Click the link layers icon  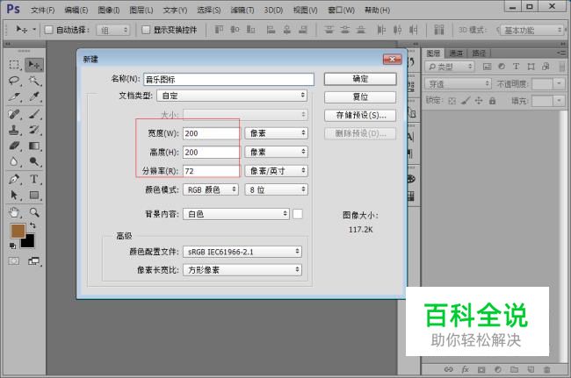click(x=449, y=369)
